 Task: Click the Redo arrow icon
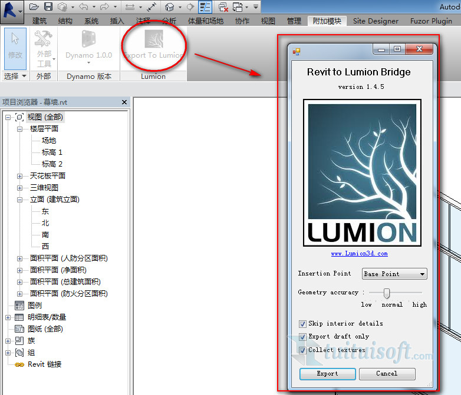(105, 7)
